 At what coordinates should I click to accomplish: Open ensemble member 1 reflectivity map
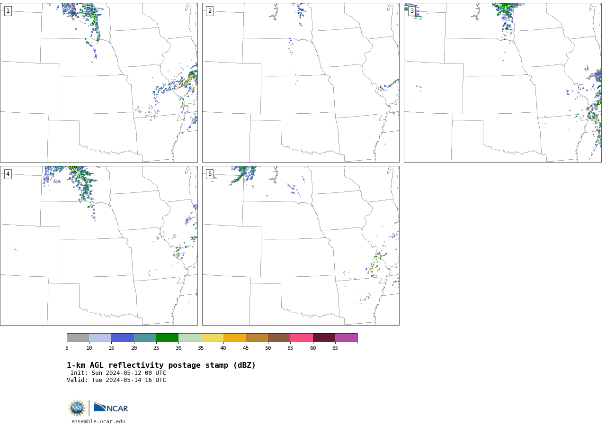click(x=98, y=82)
